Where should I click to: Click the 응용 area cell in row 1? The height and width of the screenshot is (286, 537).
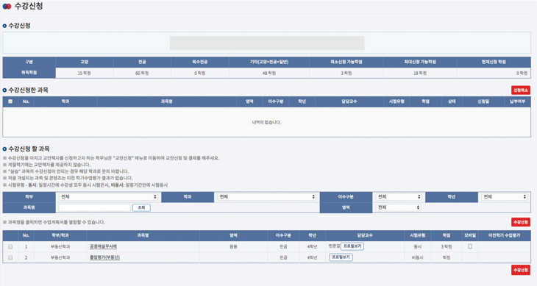point(233,246)
